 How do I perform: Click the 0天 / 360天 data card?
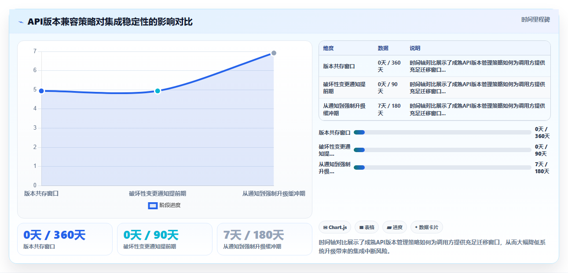[x=65, y=239]
